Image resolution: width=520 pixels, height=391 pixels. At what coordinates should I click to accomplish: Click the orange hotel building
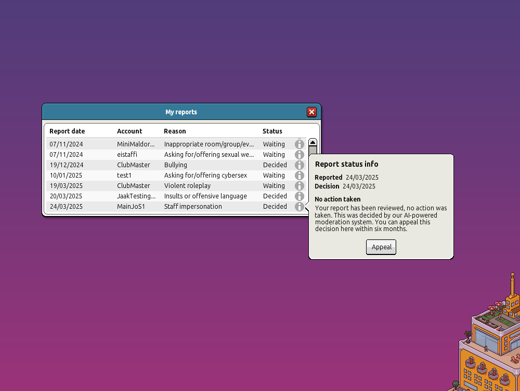pyautogui.click(x=489, y=348)
